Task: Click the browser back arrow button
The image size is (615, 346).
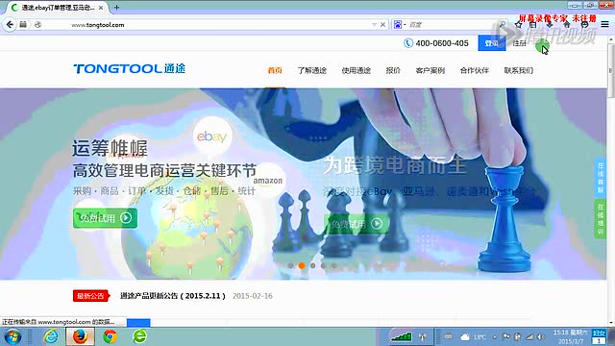Action: [x=10, y=25]
